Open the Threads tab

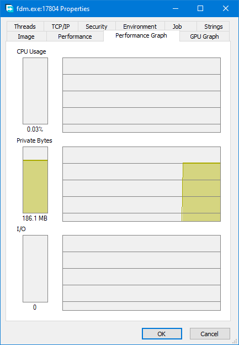click(x=25, y=27)
